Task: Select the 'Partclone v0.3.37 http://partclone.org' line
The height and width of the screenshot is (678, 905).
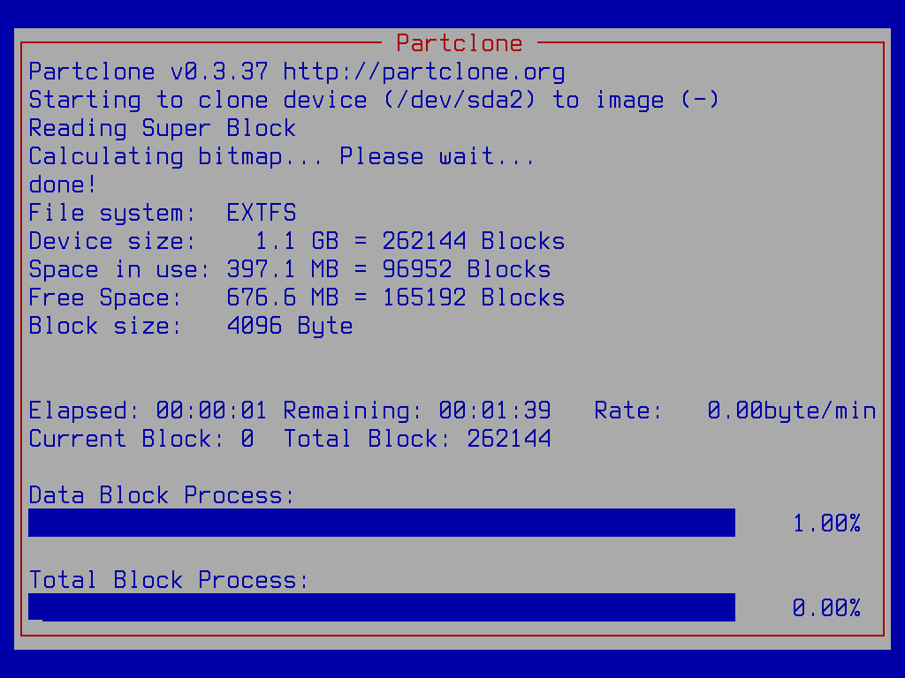Action: tap(297, 72)
